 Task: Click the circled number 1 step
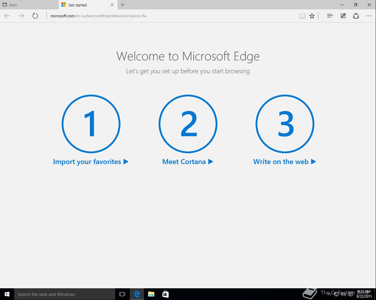91,124
